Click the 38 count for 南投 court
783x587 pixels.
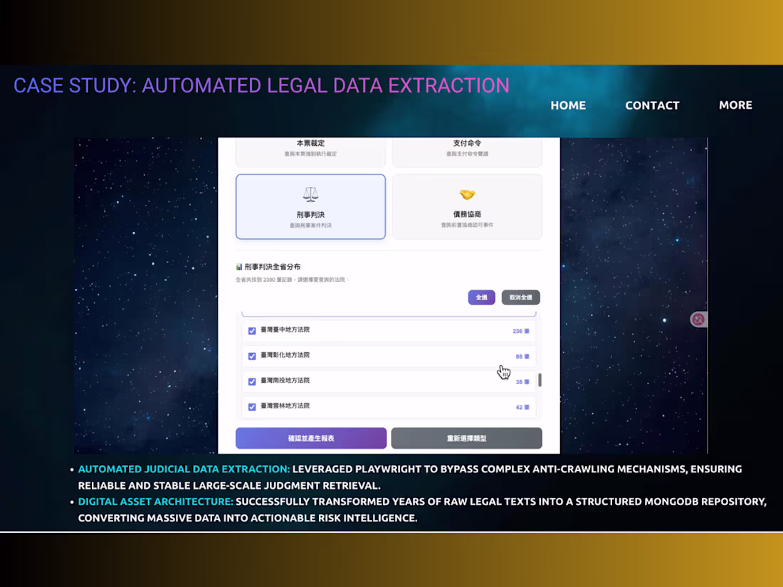point(522,382)
